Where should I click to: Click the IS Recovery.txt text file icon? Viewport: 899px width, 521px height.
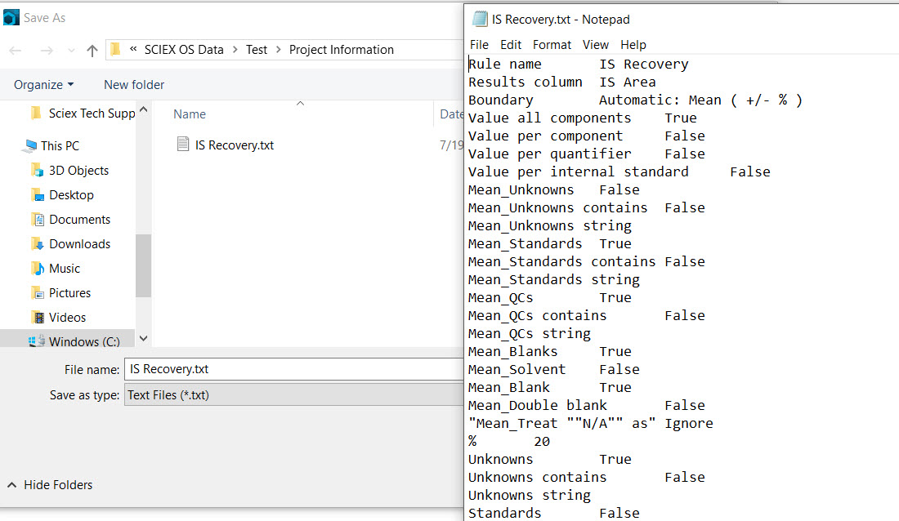(x=183, y=144)
